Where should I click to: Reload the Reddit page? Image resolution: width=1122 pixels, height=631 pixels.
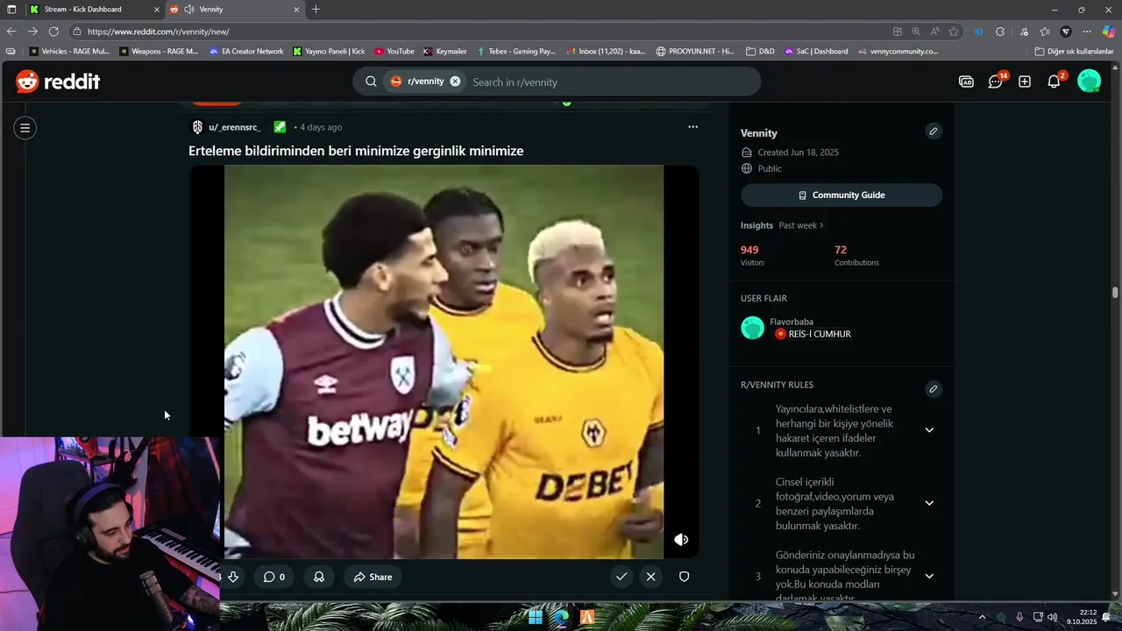[53, 32]
